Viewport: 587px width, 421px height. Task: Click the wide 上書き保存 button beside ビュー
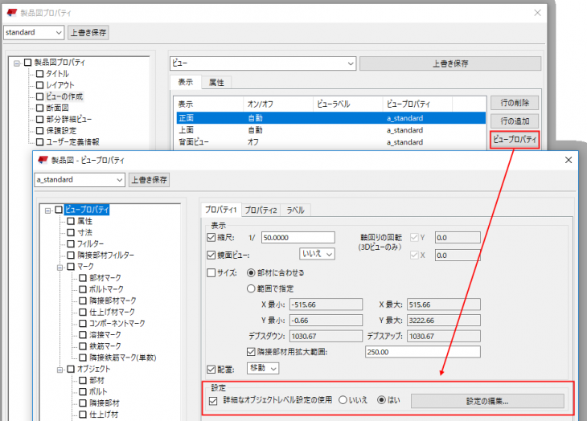point(450,63)
